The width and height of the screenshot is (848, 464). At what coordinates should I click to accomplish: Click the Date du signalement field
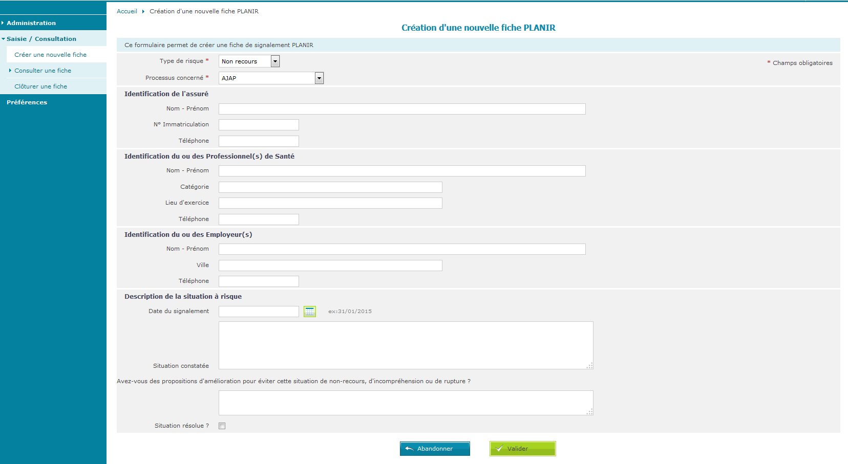(259, 312)
